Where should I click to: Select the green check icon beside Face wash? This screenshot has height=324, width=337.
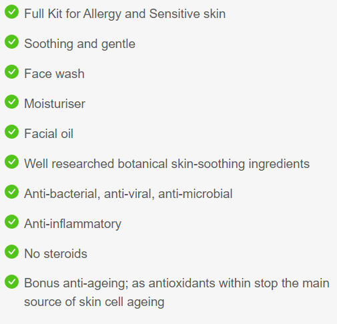11,71
